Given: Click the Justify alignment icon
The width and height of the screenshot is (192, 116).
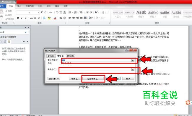Looking at the screenshot, I should click(x=81, y=18).
